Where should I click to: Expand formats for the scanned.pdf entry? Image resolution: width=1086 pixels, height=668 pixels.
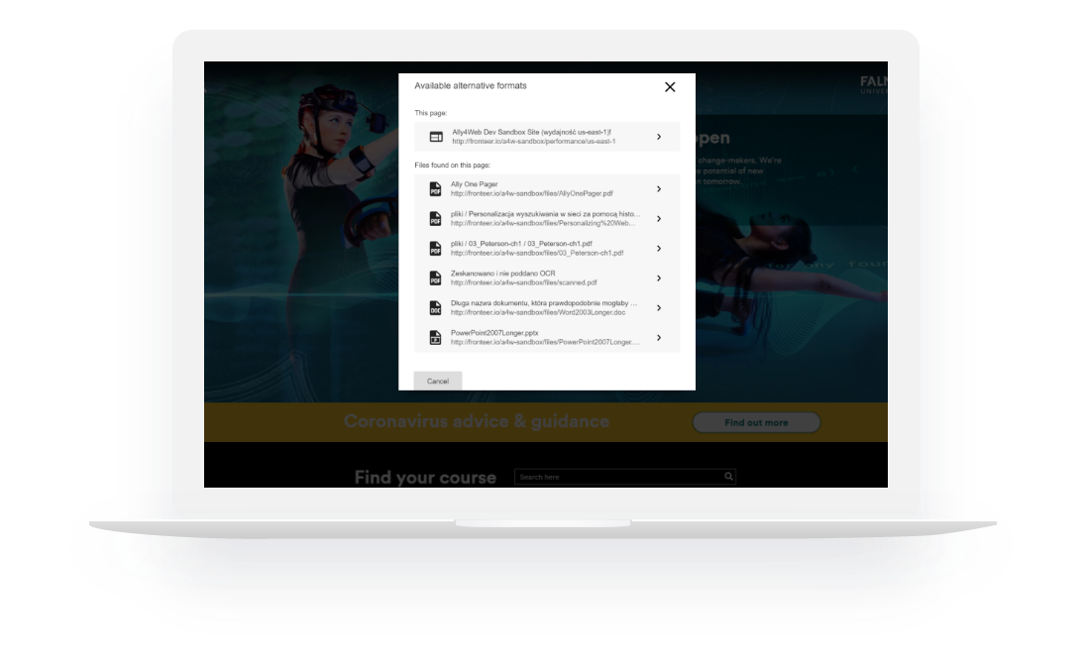click(x=660, y=278)
